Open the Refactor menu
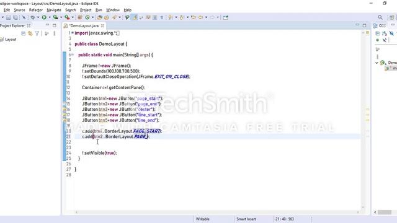Image resolution: width=397 pixels, height=223 pixels. coord(36,10)
